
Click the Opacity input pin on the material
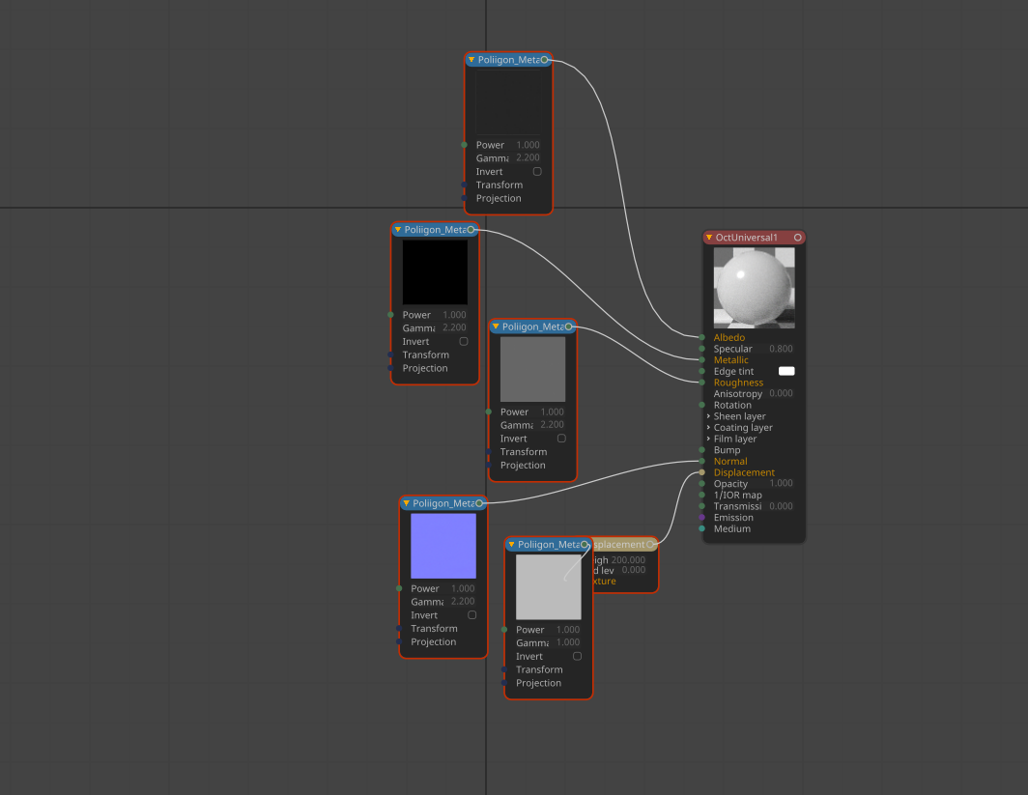702,484
